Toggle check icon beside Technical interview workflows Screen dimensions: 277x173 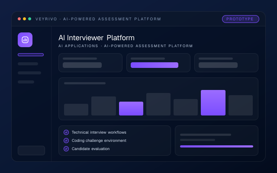point(66,132)
